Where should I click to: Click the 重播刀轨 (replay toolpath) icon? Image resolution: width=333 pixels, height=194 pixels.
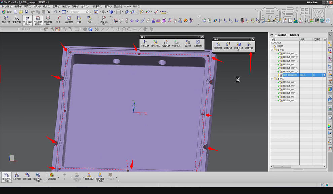click(x=16, y=20)
